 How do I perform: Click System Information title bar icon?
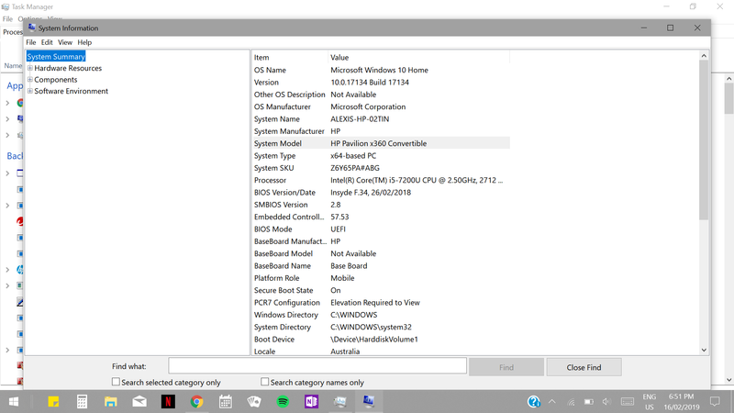click(x=32, y=28)
